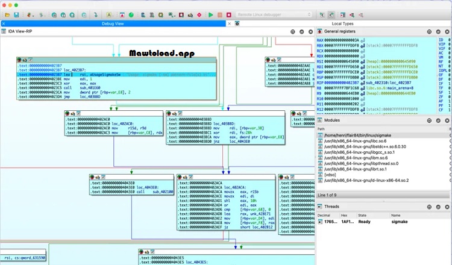The width and height of the screenshot is (452, 265).
Task: Click the first 'C' step toolbar icon
Action: [322, 14]
